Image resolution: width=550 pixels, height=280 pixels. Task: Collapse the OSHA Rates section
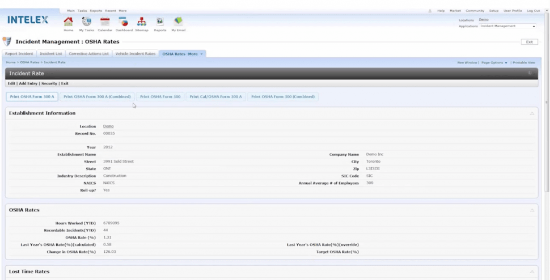532,210
